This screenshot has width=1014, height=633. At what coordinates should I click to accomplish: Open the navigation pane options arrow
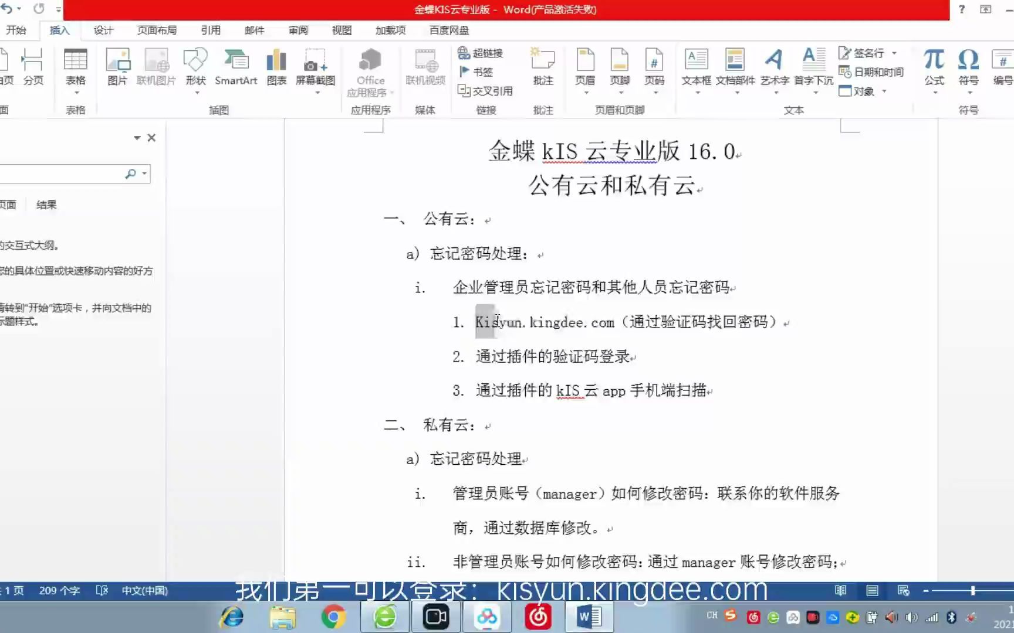point(137,138)
